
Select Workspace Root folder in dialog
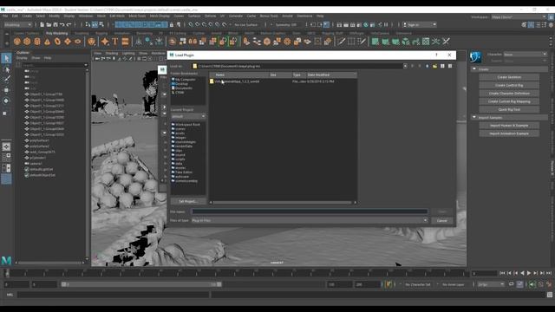click(186, 125)
